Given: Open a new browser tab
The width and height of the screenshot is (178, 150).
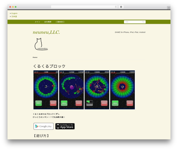Looking at the screenshot, I should (169, 8).
